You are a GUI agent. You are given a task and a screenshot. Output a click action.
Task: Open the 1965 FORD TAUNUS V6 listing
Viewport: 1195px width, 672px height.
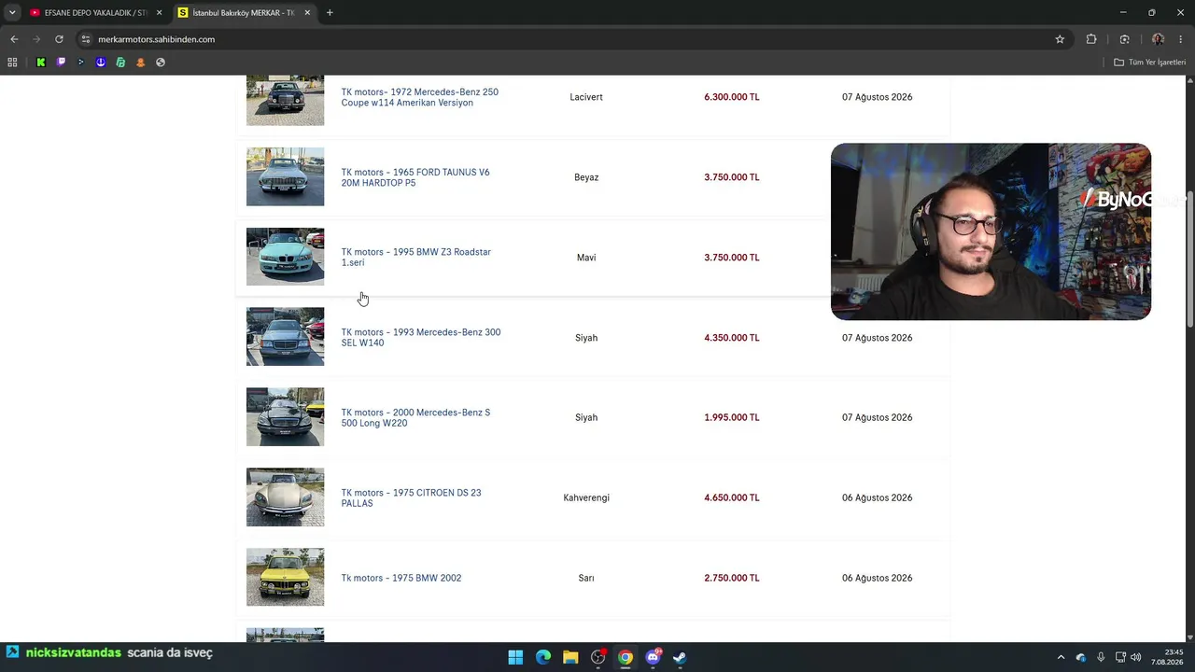(x=415, y=177)
